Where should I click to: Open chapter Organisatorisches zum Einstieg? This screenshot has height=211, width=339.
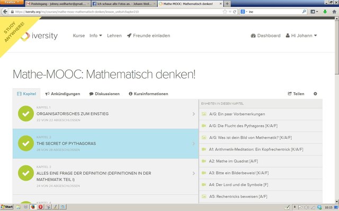(x=105, y=114)
